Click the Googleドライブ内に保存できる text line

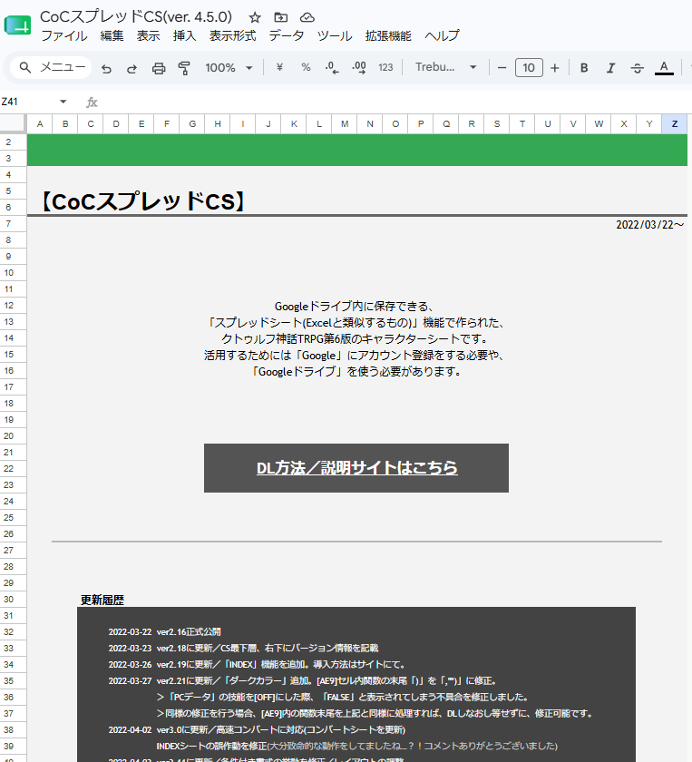(355, 307)
